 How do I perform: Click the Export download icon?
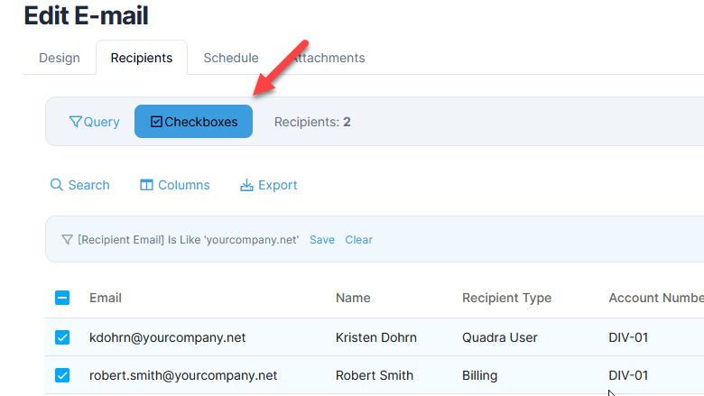coord(246,185)
